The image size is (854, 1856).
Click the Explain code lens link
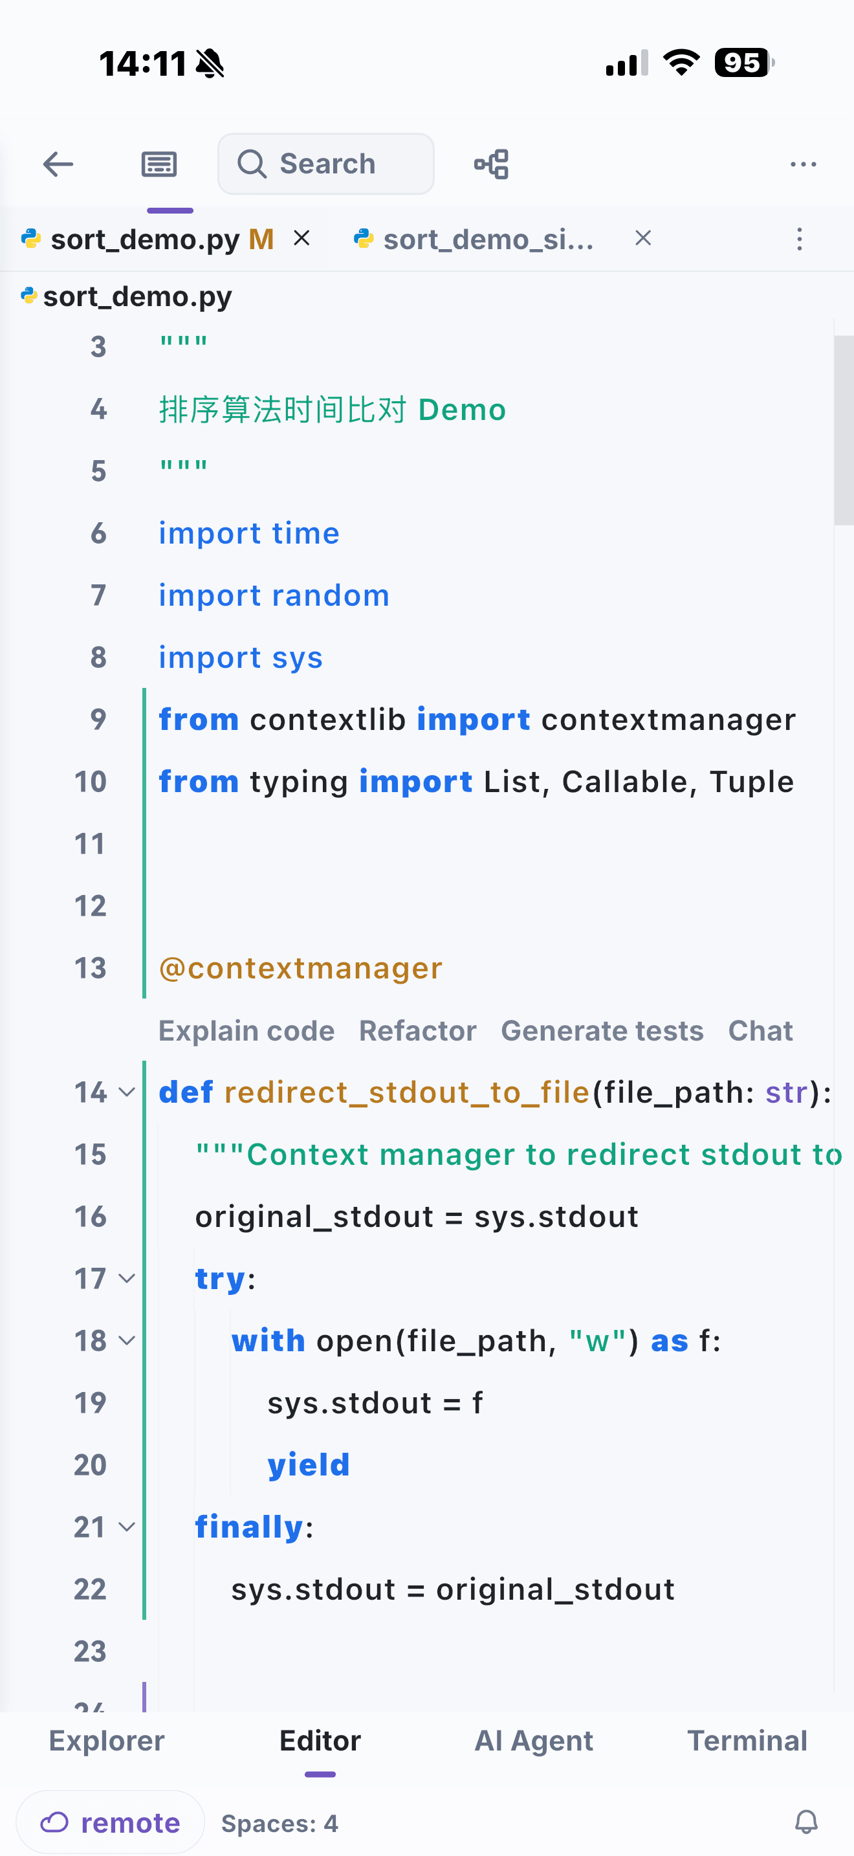[246, 1031]
